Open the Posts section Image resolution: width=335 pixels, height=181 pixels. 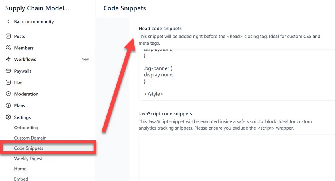coord(20,36)
